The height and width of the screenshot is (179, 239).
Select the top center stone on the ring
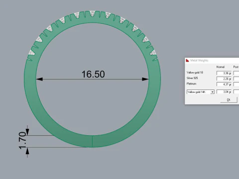coord(92,13)
